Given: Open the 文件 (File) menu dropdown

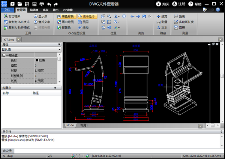Looking at the screenshot, I should [x=7, y=10].
